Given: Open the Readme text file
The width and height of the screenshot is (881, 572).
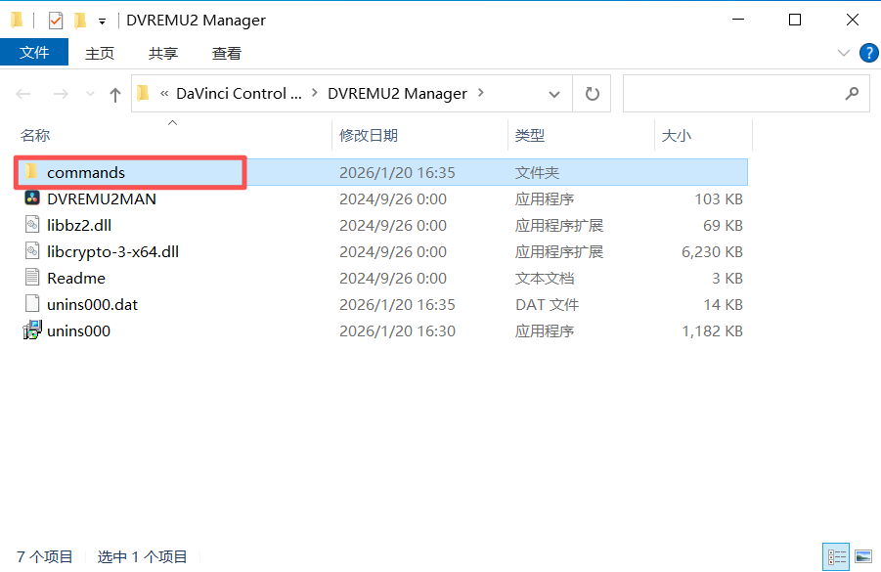Looking at the screenshot, I should [x=78, y=278].
